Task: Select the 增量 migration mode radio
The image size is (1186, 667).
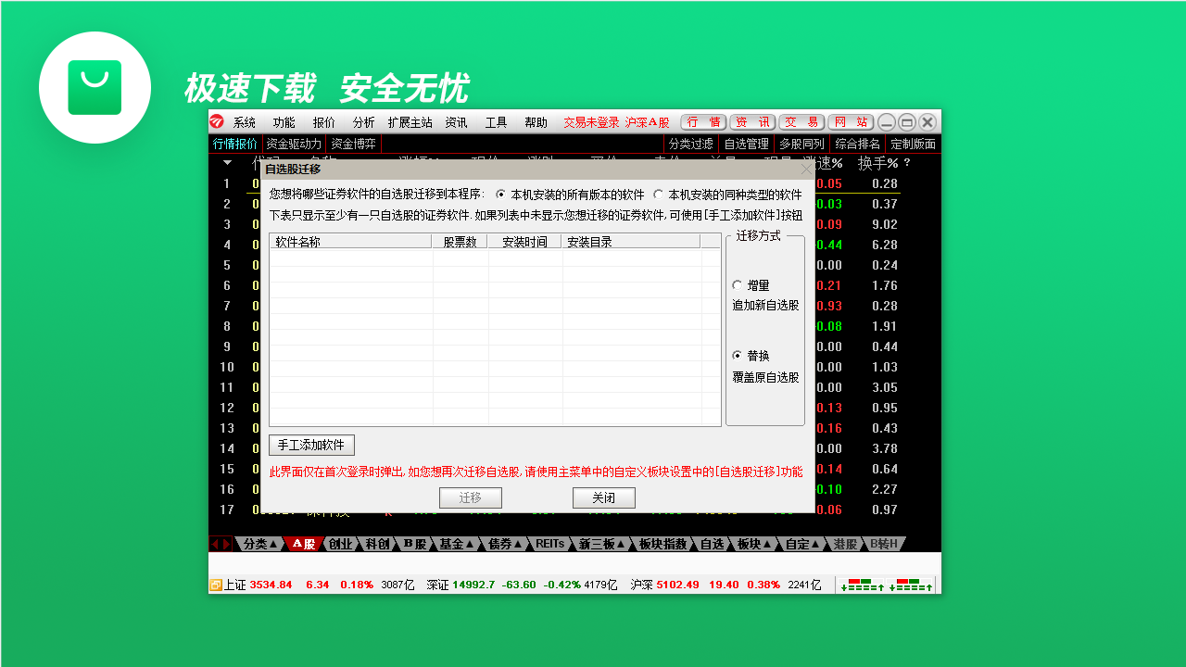Action: tap(738, 285)
